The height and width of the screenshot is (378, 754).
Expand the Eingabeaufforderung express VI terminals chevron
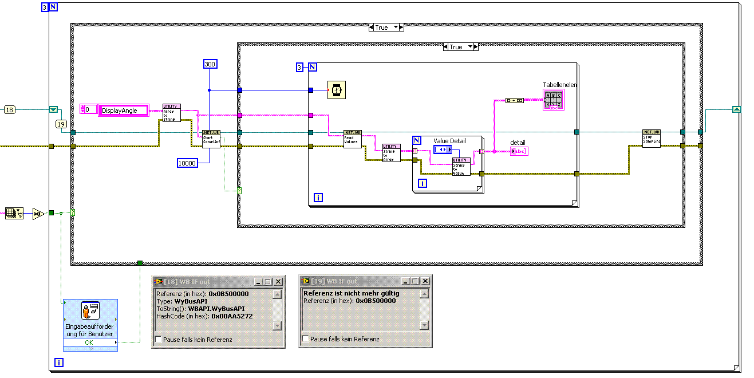pyautogui.click(x=90, y=348)
